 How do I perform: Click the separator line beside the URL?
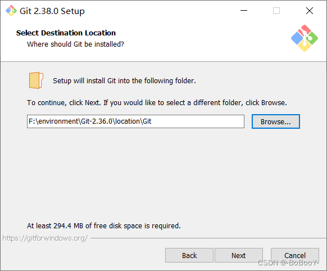[208, 238]
